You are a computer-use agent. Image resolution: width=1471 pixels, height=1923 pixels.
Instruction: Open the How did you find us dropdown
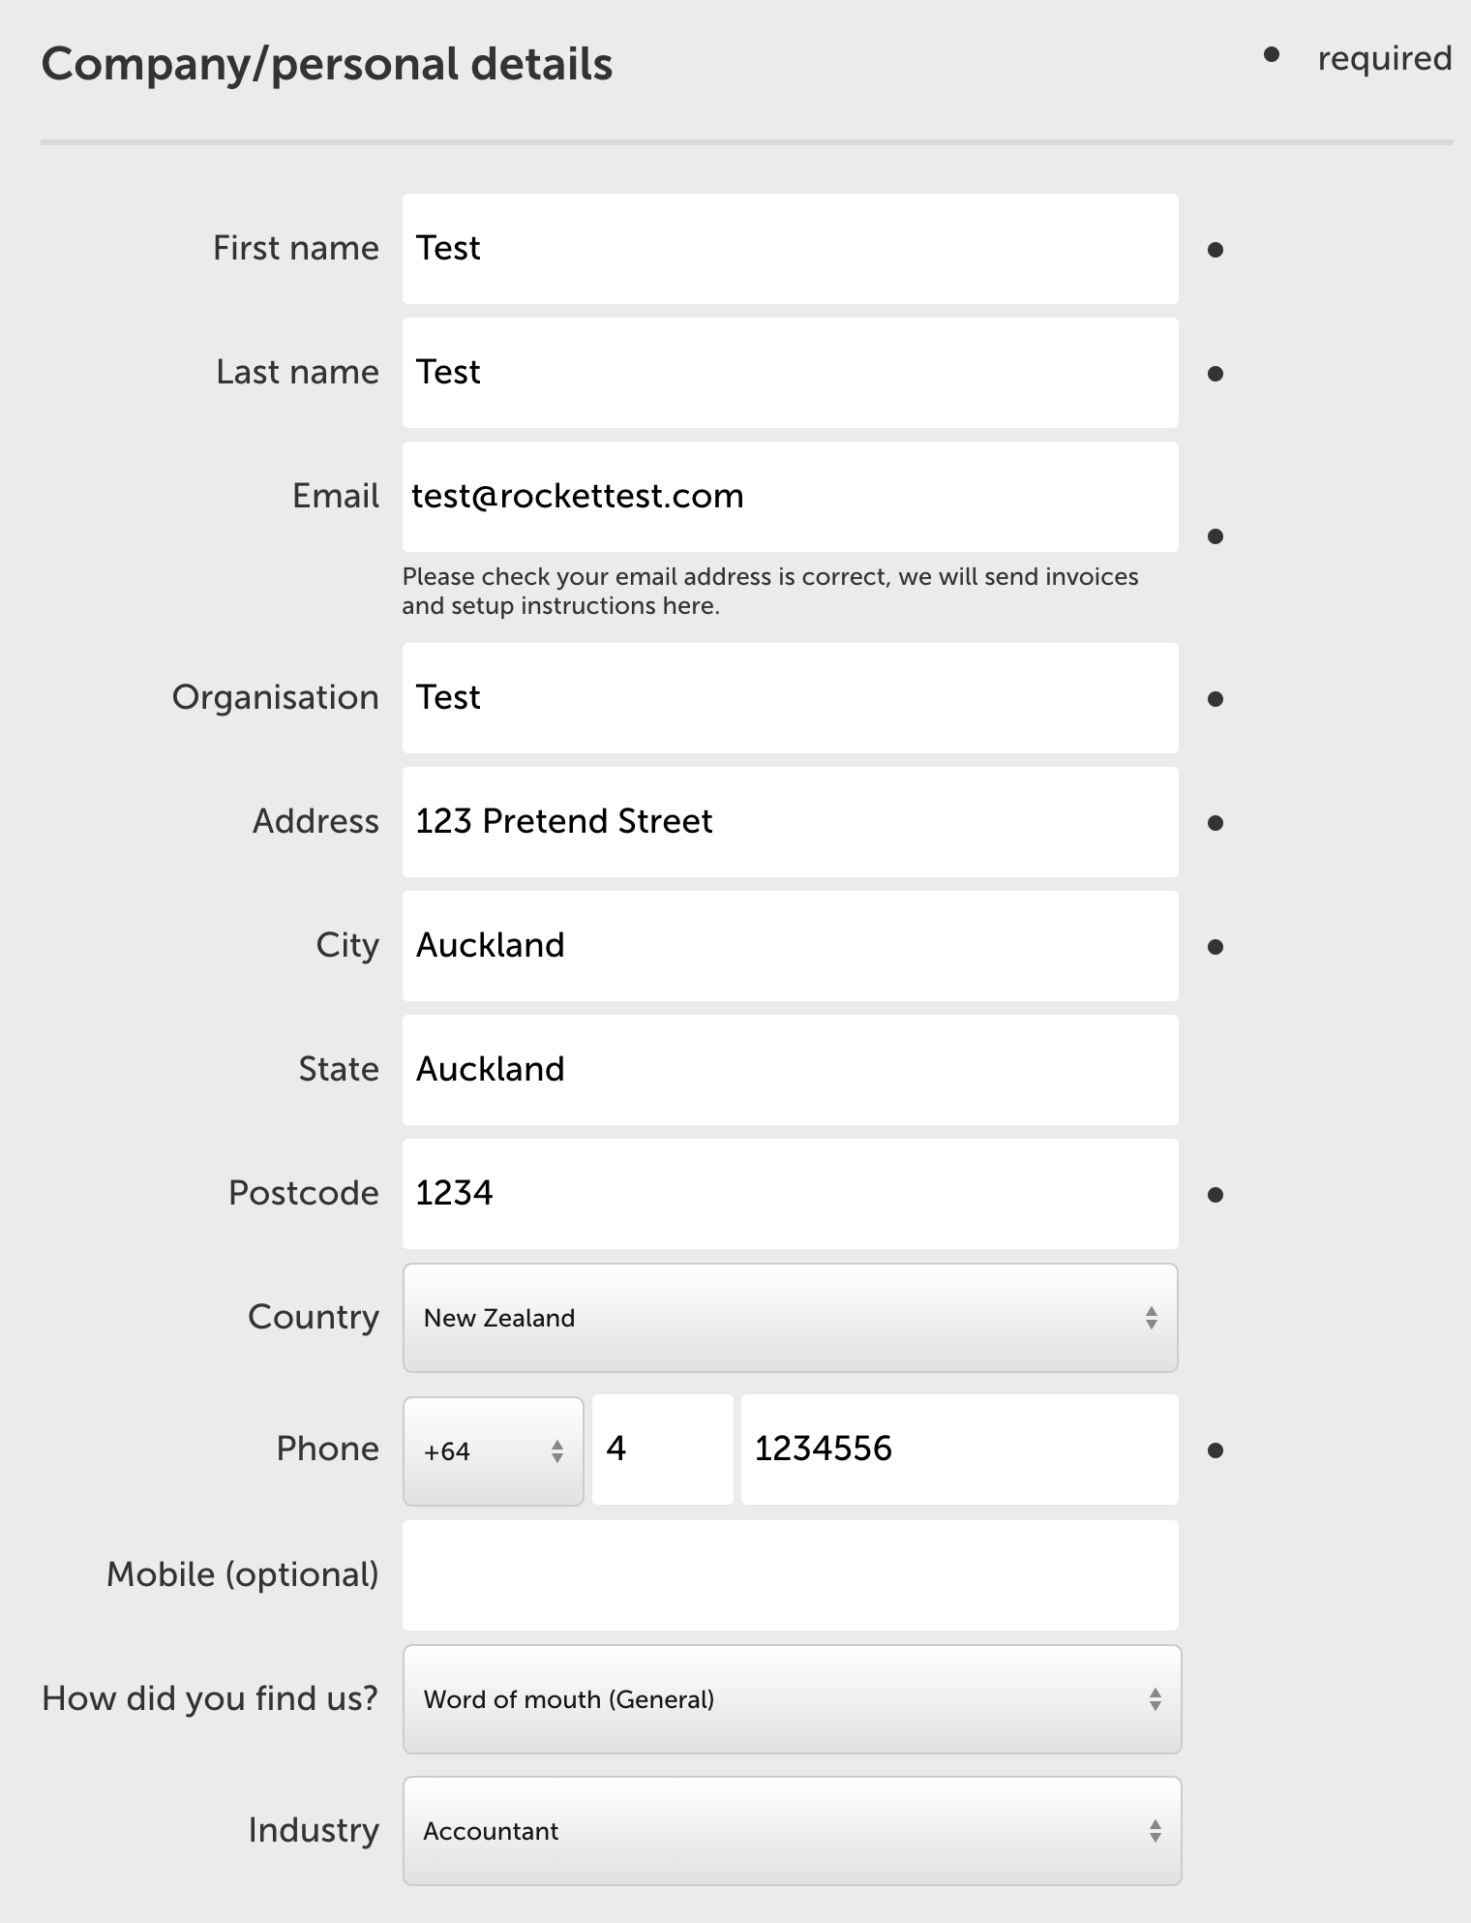point(792,1699)
